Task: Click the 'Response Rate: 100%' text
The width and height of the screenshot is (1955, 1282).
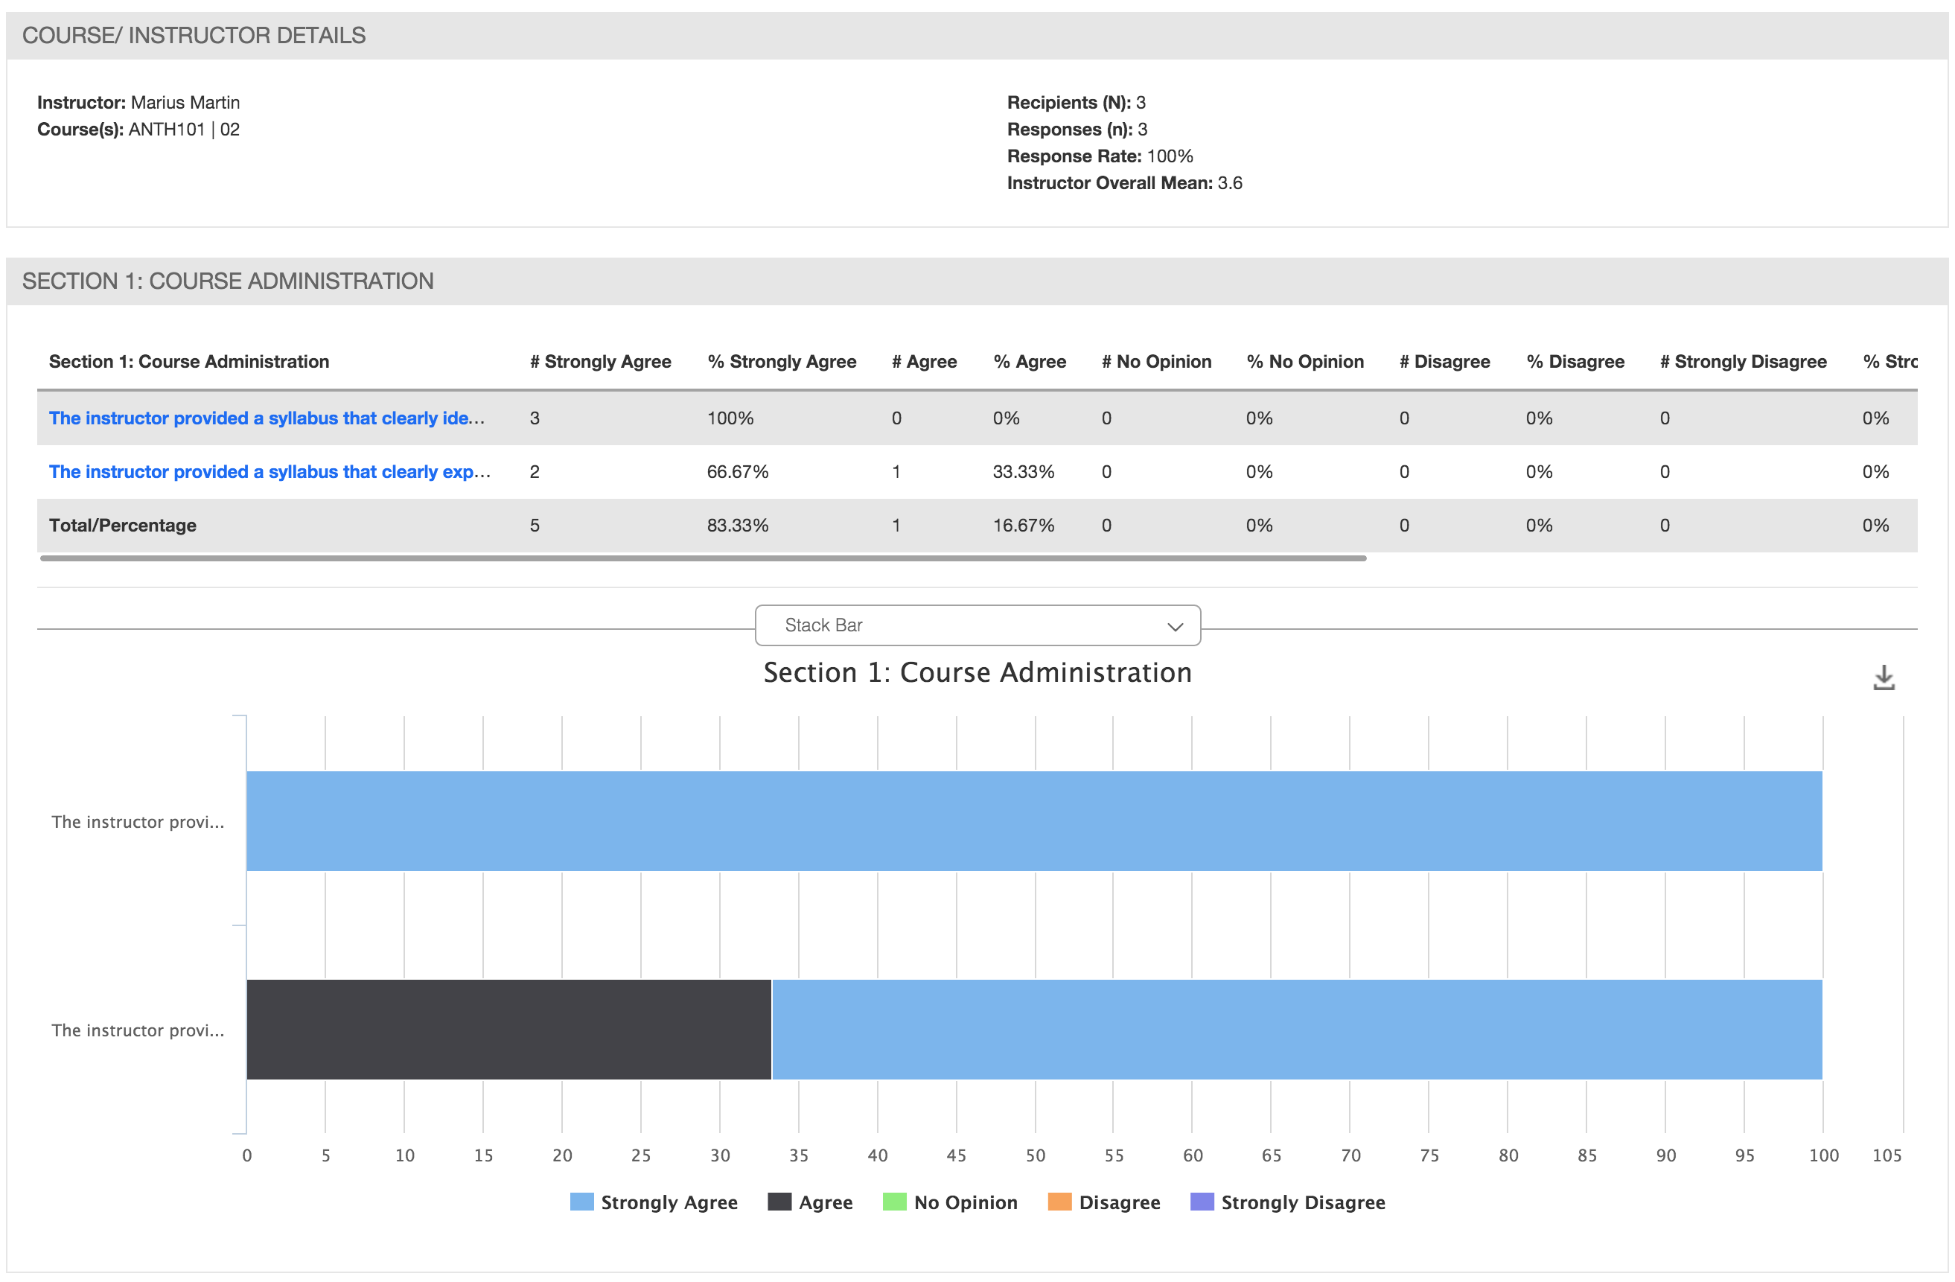Action: (1100, 156)
